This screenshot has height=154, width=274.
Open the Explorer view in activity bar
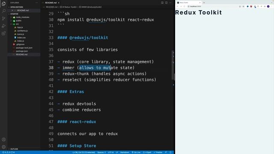point(3,4)
